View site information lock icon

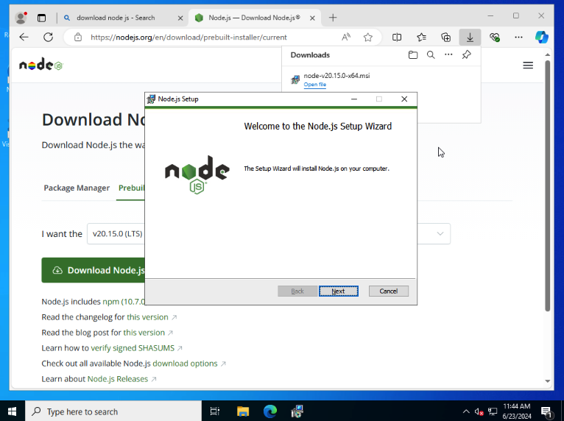pyautogui.click(x=78, y=37)
